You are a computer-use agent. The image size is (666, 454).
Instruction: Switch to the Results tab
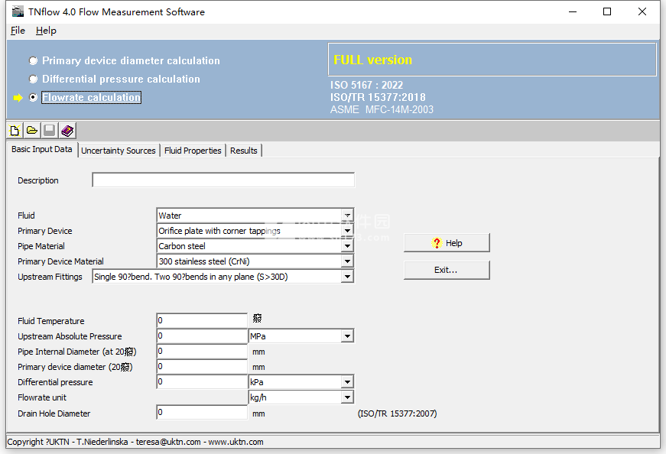[x=244, y=151]
